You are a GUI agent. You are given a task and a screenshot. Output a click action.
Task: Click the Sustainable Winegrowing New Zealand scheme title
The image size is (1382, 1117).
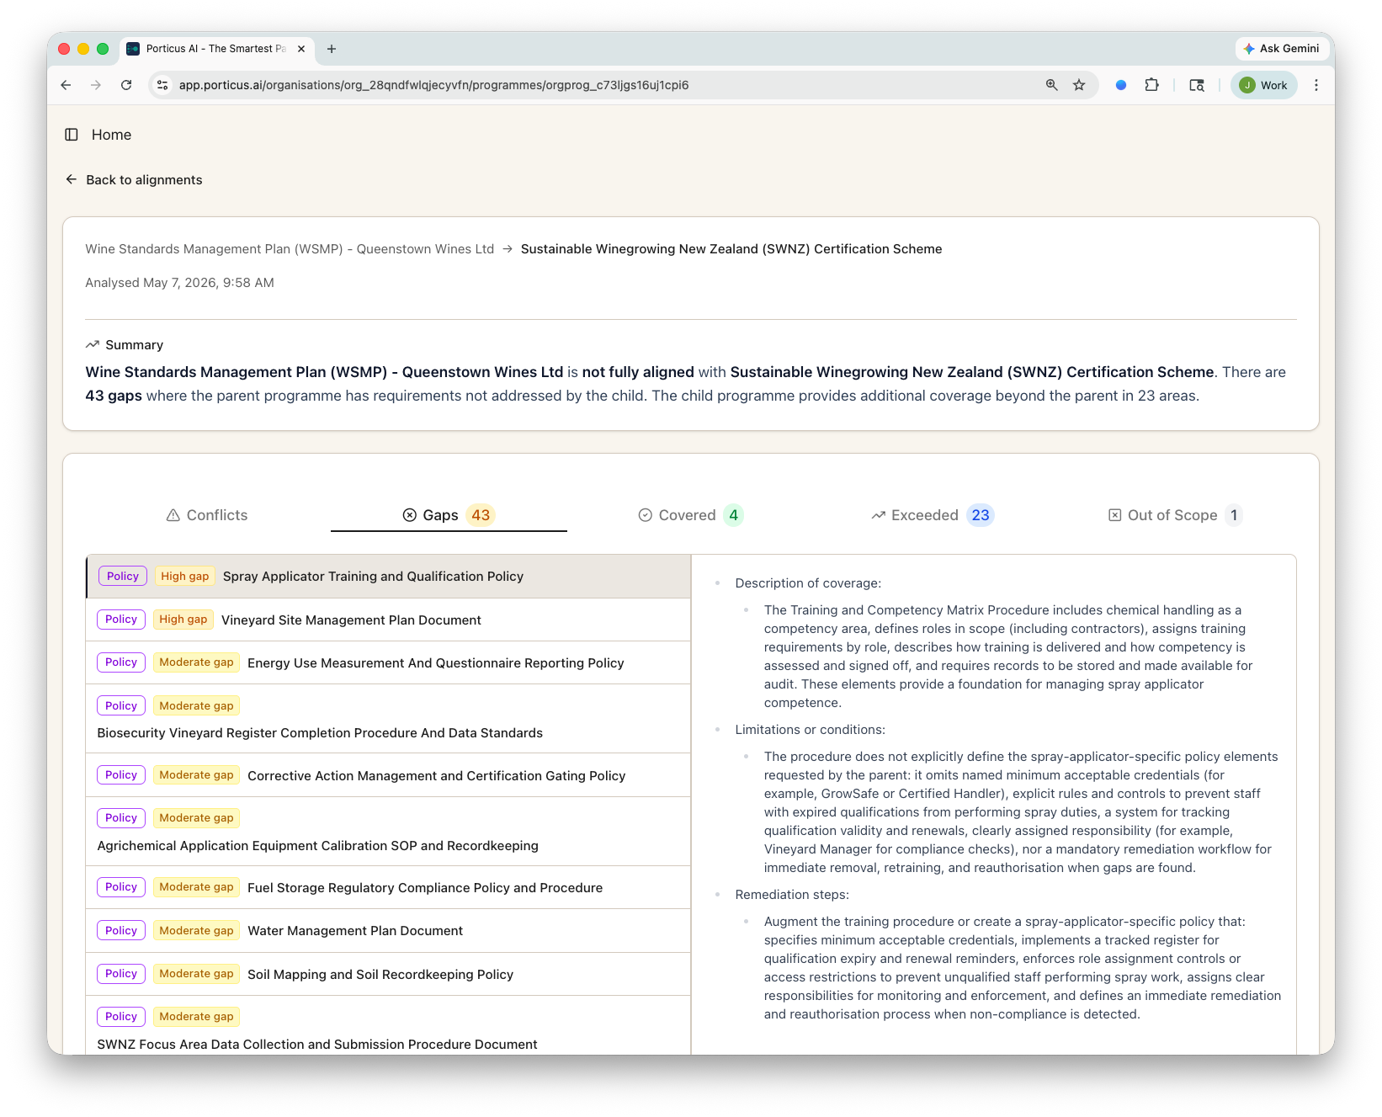click(x=731, y=249)
